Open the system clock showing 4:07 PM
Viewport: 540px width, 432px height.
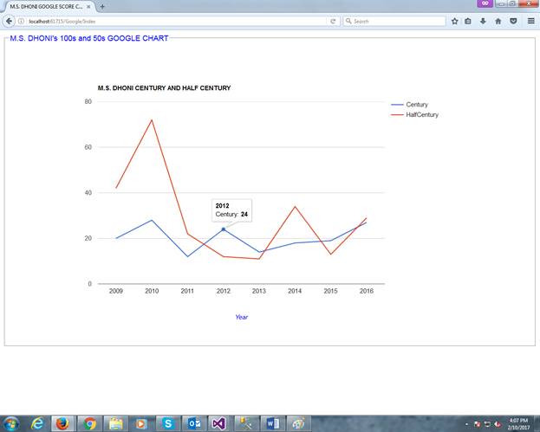518,423
